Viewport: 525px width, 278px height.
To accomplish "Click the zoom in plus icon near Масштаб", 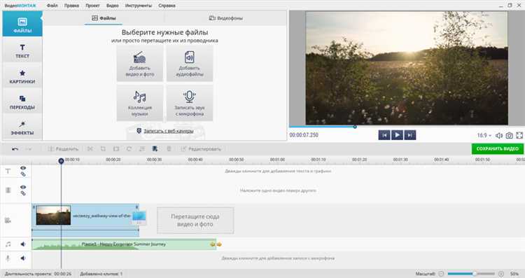I will click(x=501, y=274).
